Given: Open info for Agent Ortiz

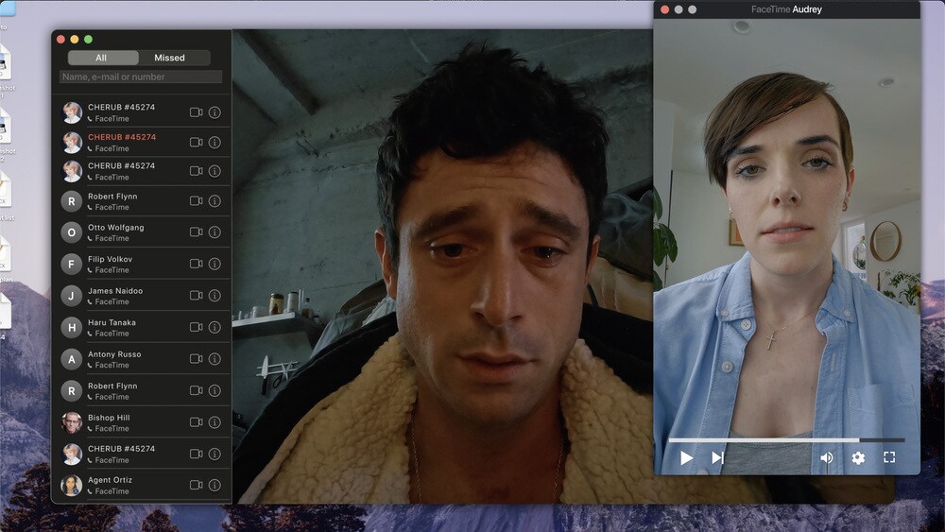Looking at the screenshot, I should point(215,485).
